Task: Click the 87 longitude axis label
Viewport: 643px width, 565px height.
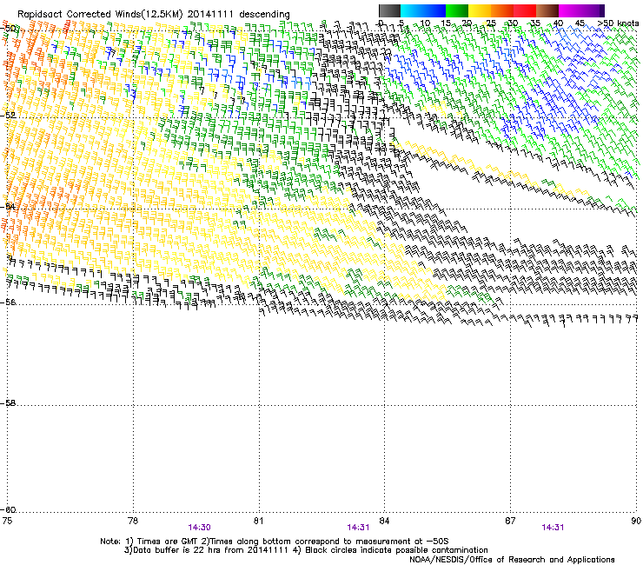Action: click(510, 521)
